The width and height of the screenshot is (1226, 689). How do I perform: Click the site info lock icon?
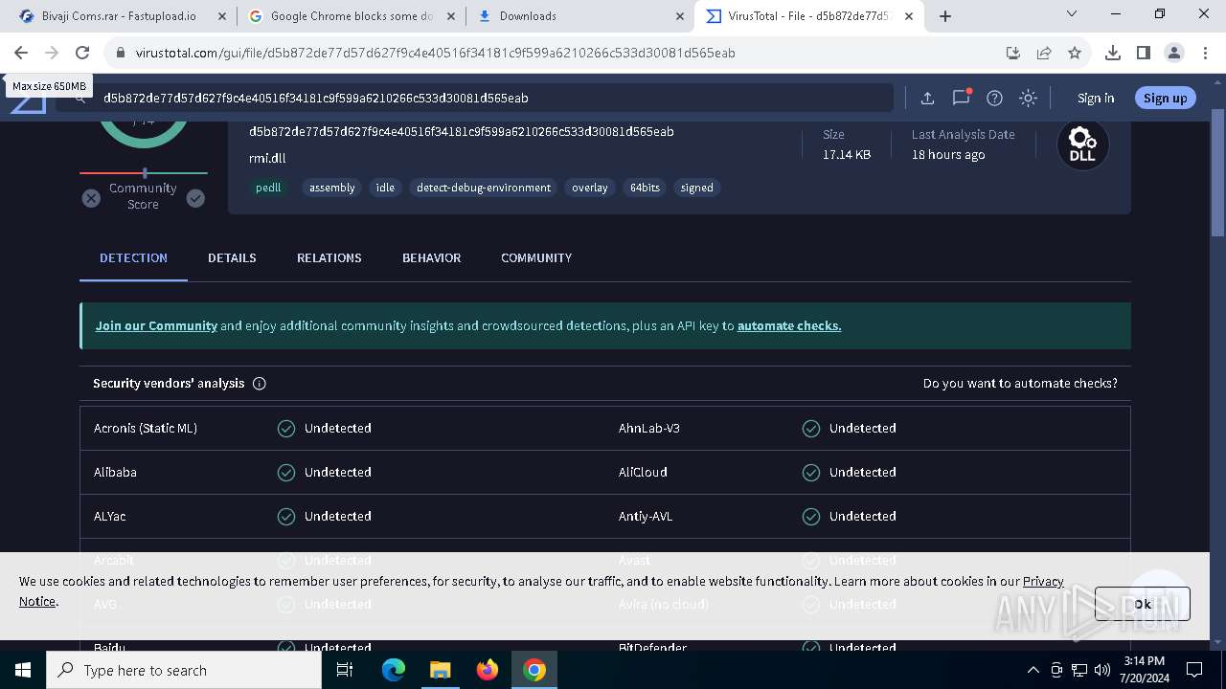121,53
